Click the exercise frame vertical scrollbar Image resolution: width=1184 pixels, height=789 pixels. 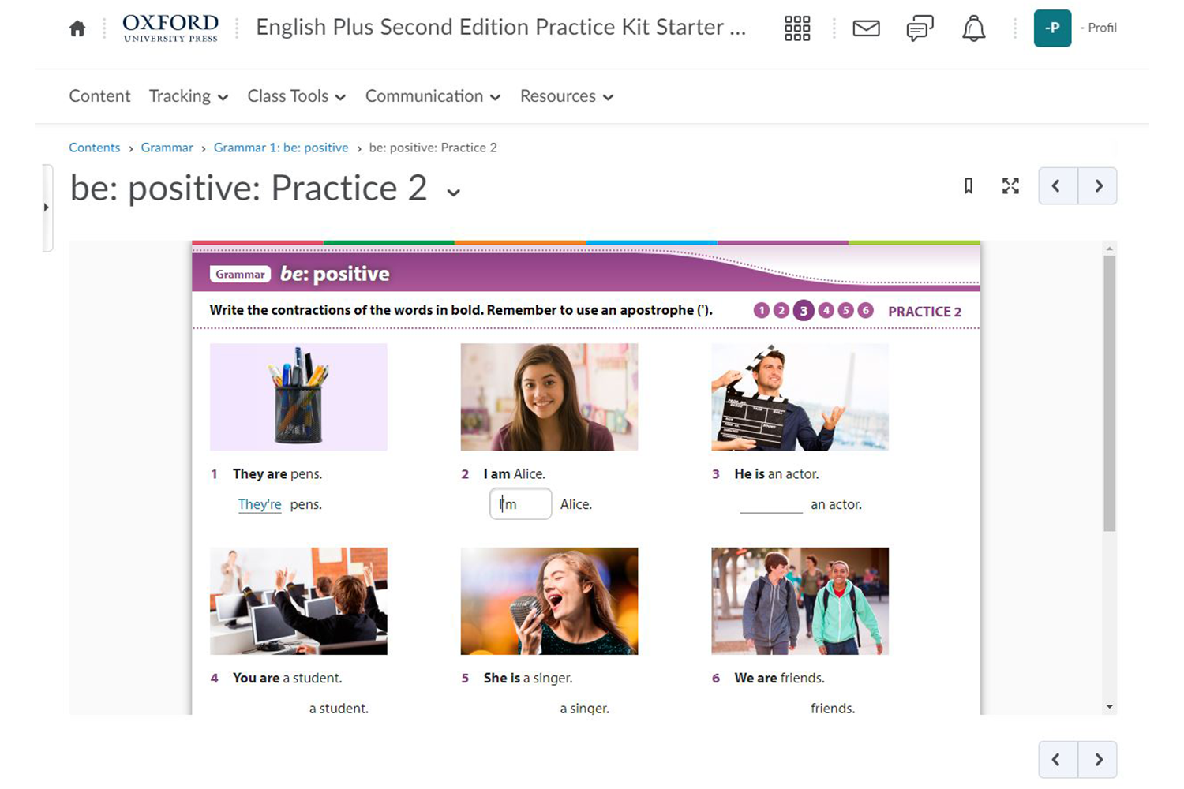(1109, 394)
